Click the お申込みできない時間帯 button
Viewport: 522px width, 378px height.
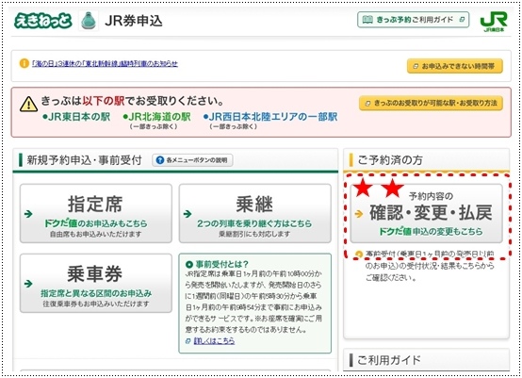455,66
